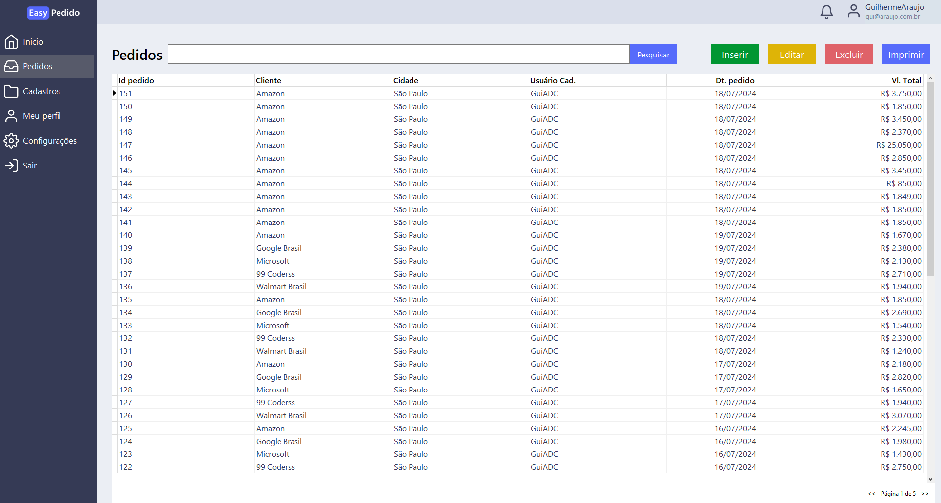Image resolution: width=941 pixels, height=503 pixels.
Task: Select 99 Coderss in order 122 row
Action: (276, 467)
